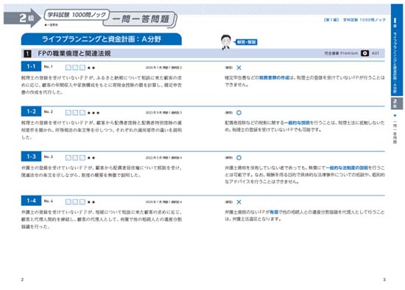The image size is (405, 290).
Task: Tick the second checkbox of question No. 2
Action: [x=75, y=113]
